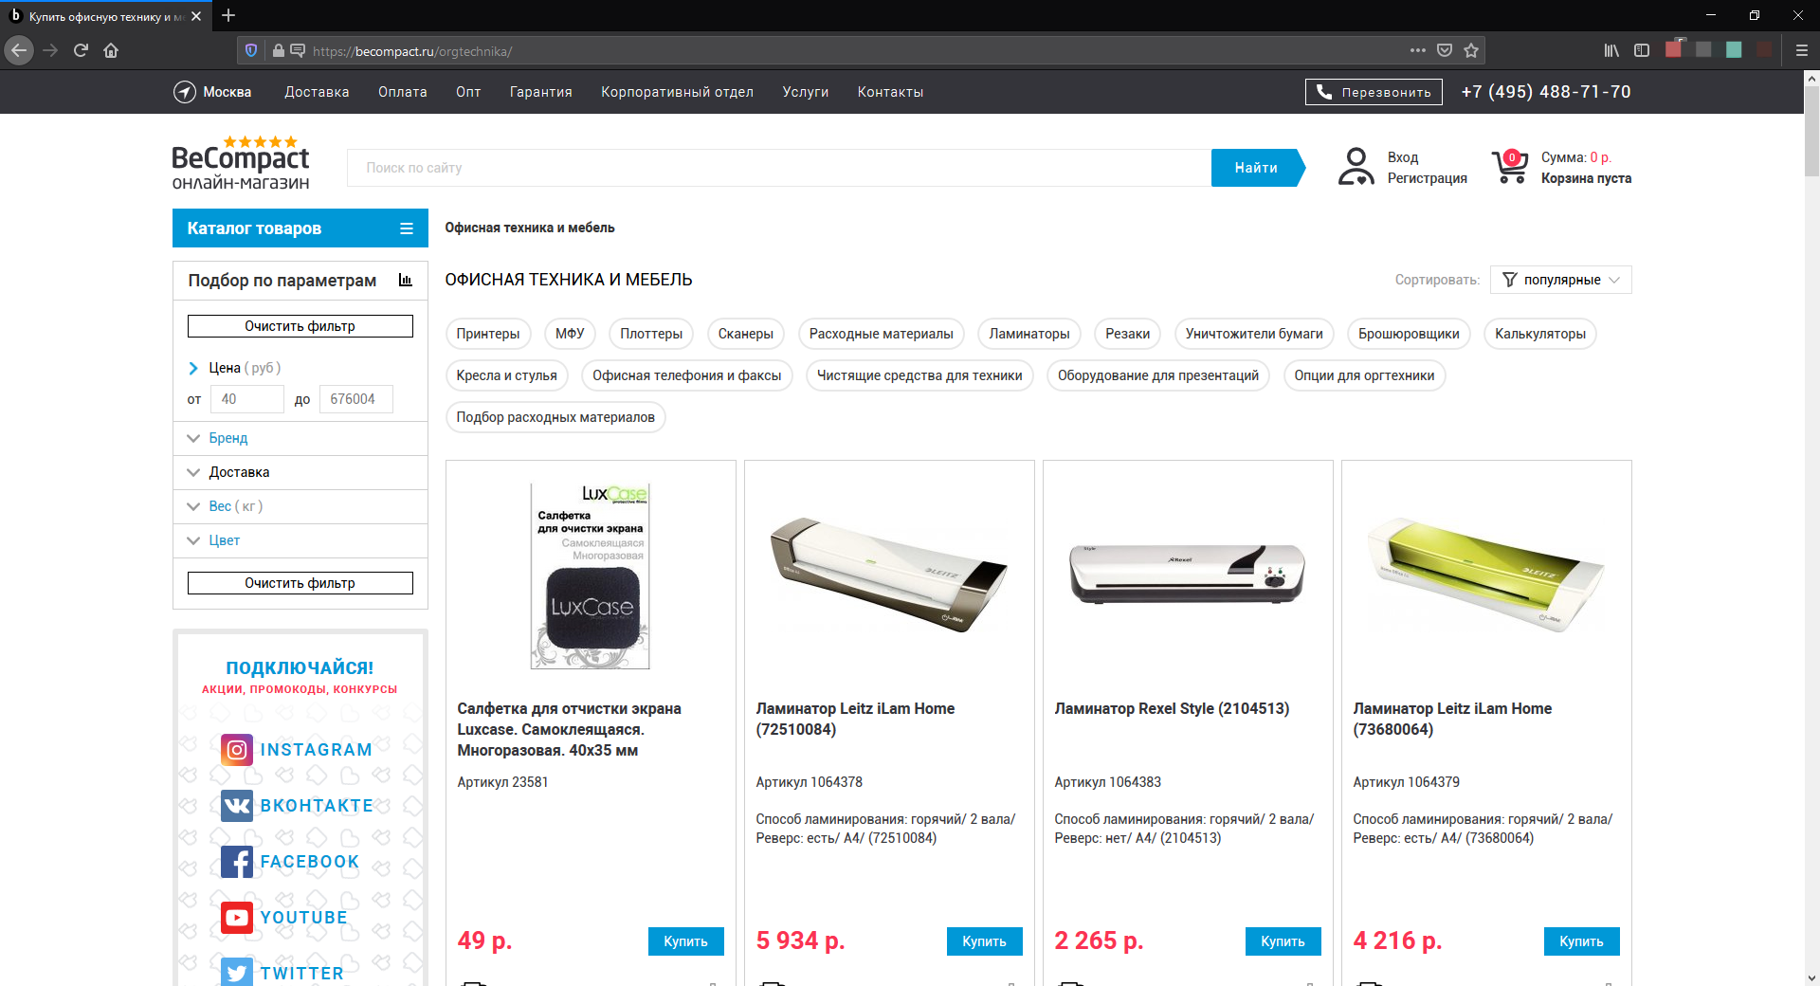Click the site lock icon in address bar
The width and height of the screenshot is (1820, 986).
(278, 50)
